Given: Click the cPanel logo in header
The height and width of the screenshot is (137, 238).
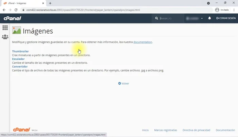Looking at the screenshot, I should tap(12, 18).
